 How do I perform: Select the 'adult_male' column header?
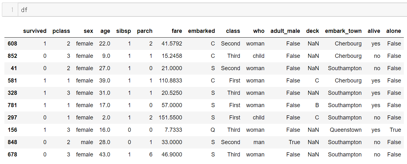click(x=285, y=31)
